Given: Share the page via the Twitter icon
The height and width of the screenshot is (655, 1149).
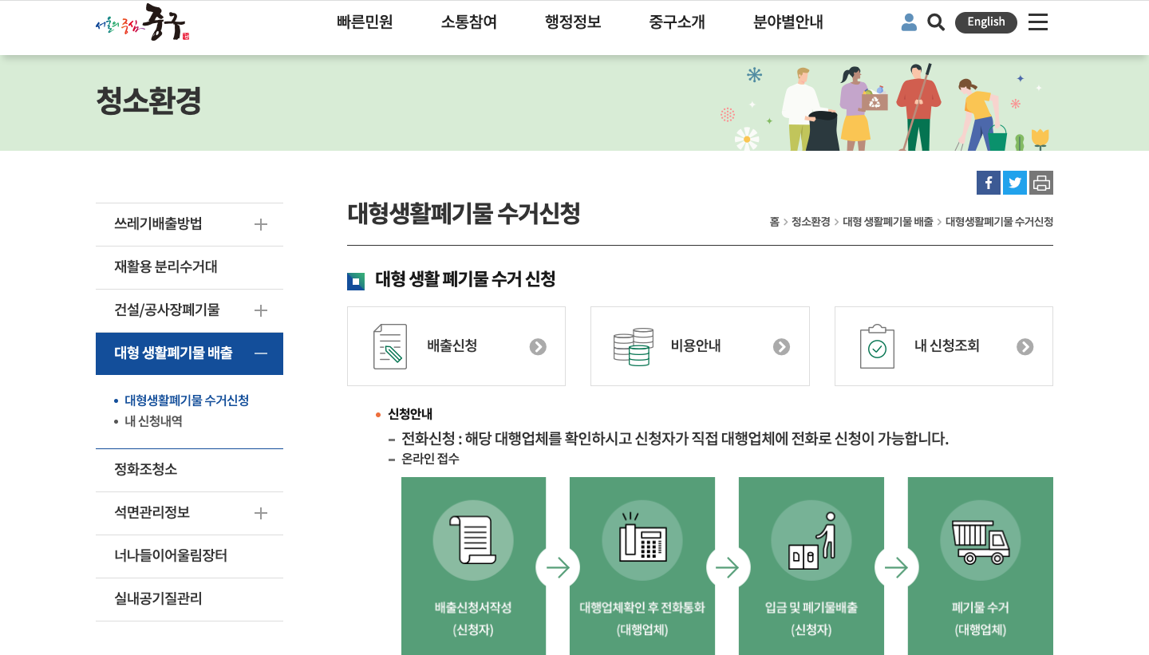Looking at the screenshot, I should tap(1014, 182).
